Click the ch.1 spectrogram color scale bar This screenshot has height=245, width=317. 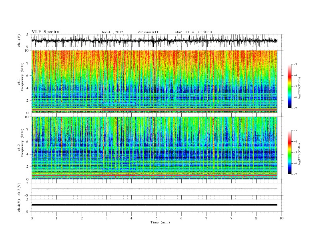pyautogui.click(x=289, y=86)
